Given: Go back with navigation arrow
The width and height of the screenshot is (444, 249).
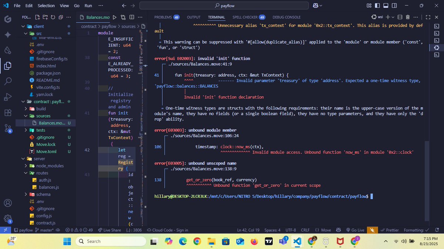Looking at the screenshot, I should coord(124,6).
